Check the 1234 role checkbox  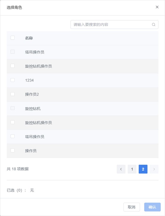pyautogui.click(x=12, y=80)
